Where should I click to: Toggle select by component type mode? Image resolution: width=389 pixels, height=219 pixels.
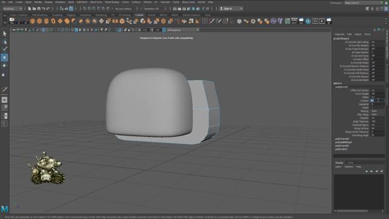(71, 9)
